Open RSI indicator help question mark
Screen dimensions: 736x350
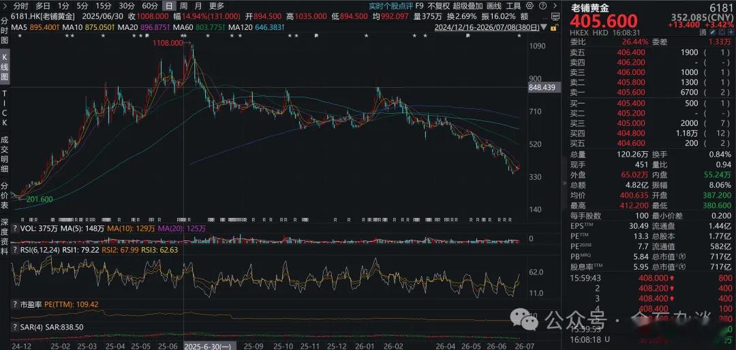[x=15, y=250]
